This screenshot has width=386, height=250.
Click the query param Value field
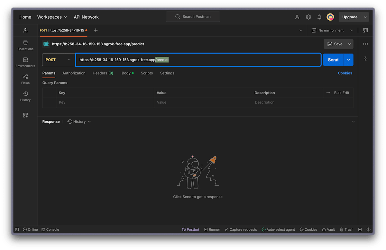pos(203,102)
